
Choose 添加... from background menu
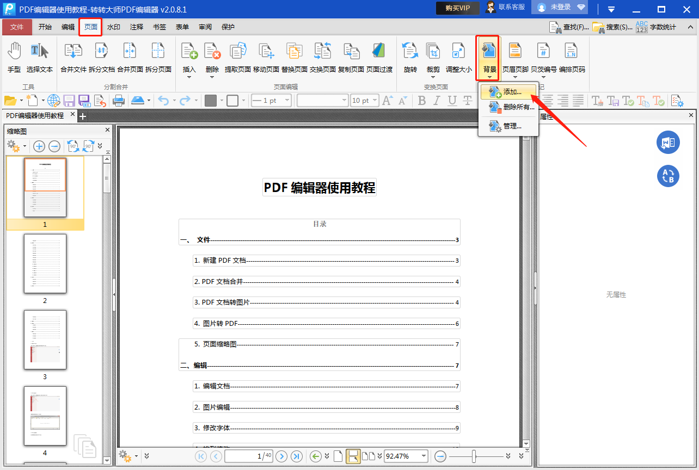tap(508, 92)
